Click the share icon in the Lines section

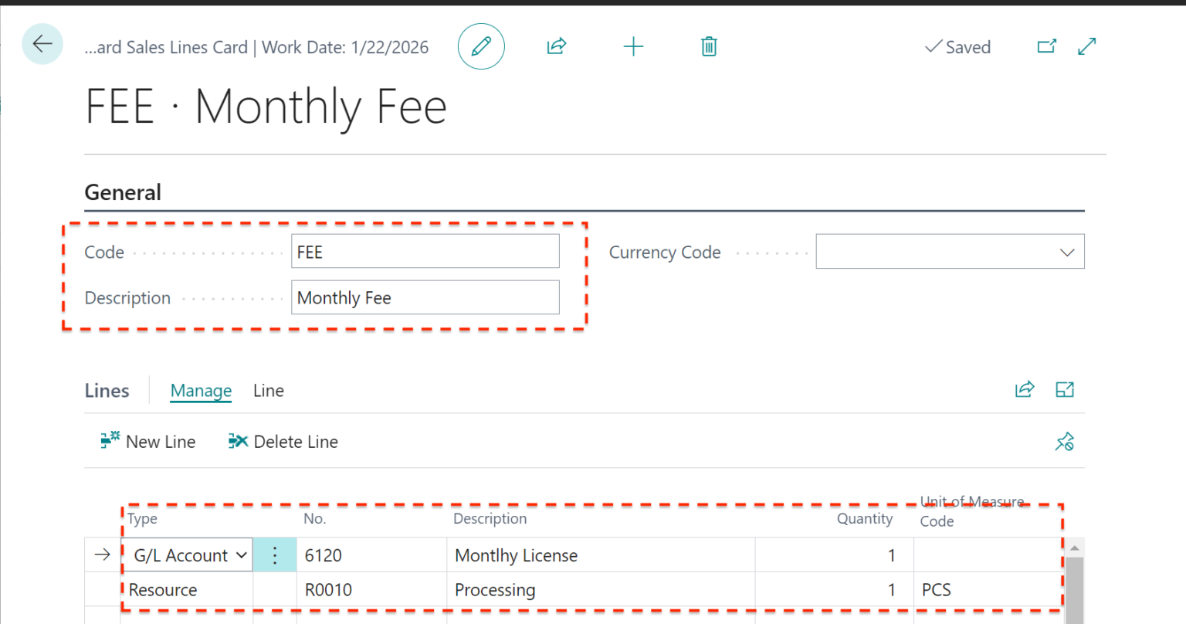[1025, 389]
